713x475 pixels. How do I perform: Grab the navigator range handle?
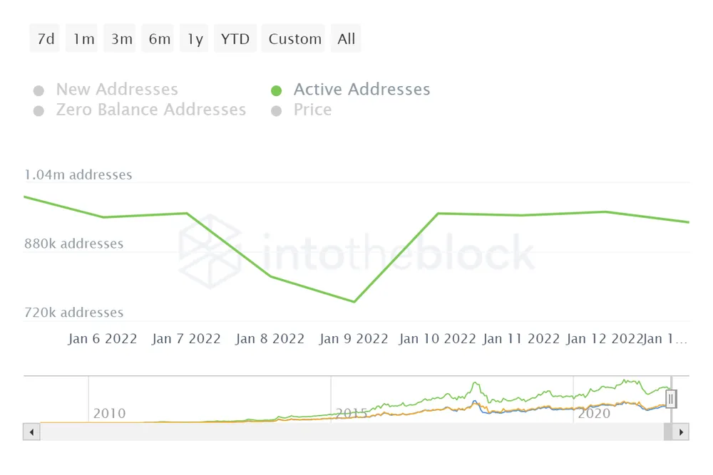click(670, 400)
